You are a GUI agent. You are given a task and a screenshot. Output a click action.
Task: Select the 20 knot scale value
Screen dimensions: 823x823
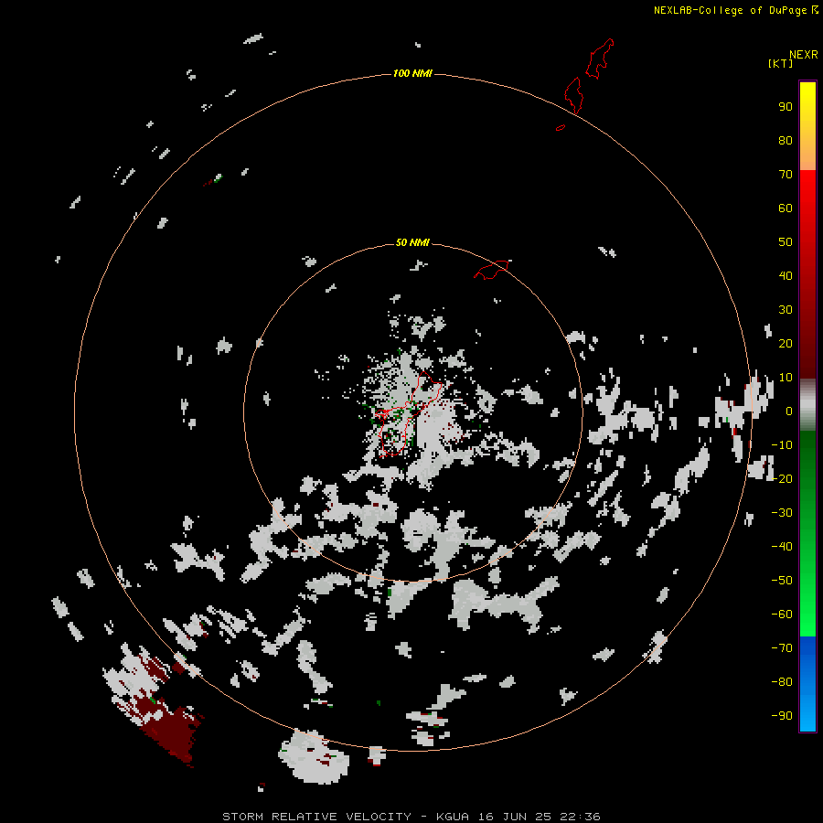[x=786, y=343]
